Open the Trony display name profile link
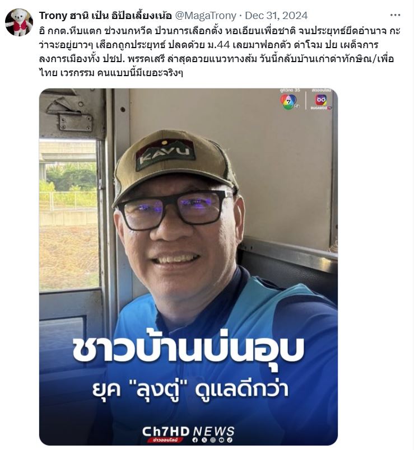414x450 pixels. tap(105, 15)
